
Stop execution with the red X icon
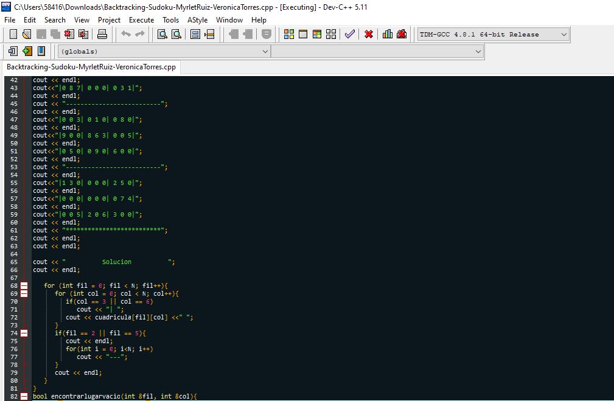[x=369, y=35]
